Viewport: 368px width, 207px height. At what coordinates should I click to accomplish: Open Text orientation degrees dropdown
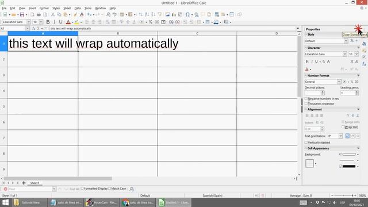point(340,136)
